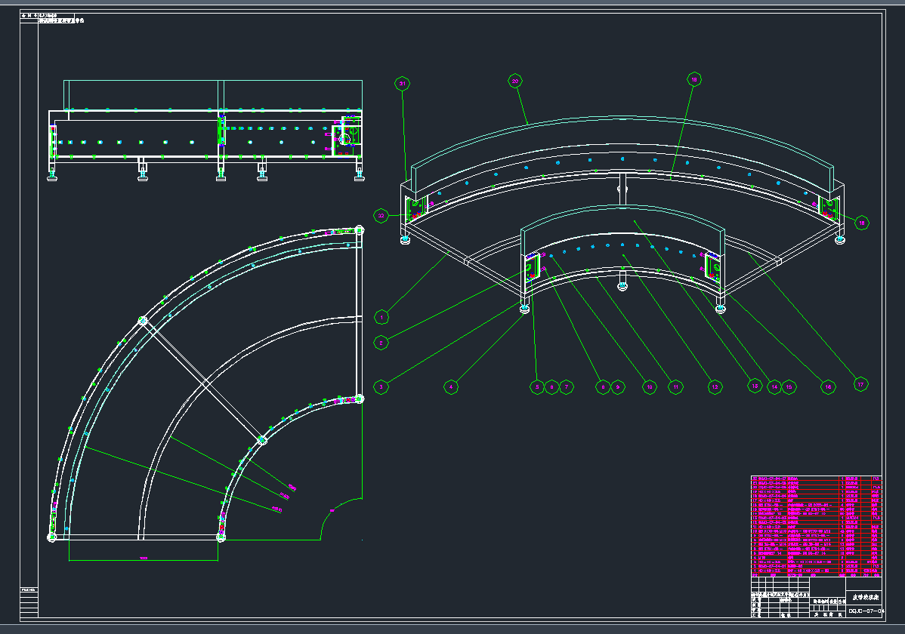
Task: Select part balloon number 12
Action: point(714,386)
